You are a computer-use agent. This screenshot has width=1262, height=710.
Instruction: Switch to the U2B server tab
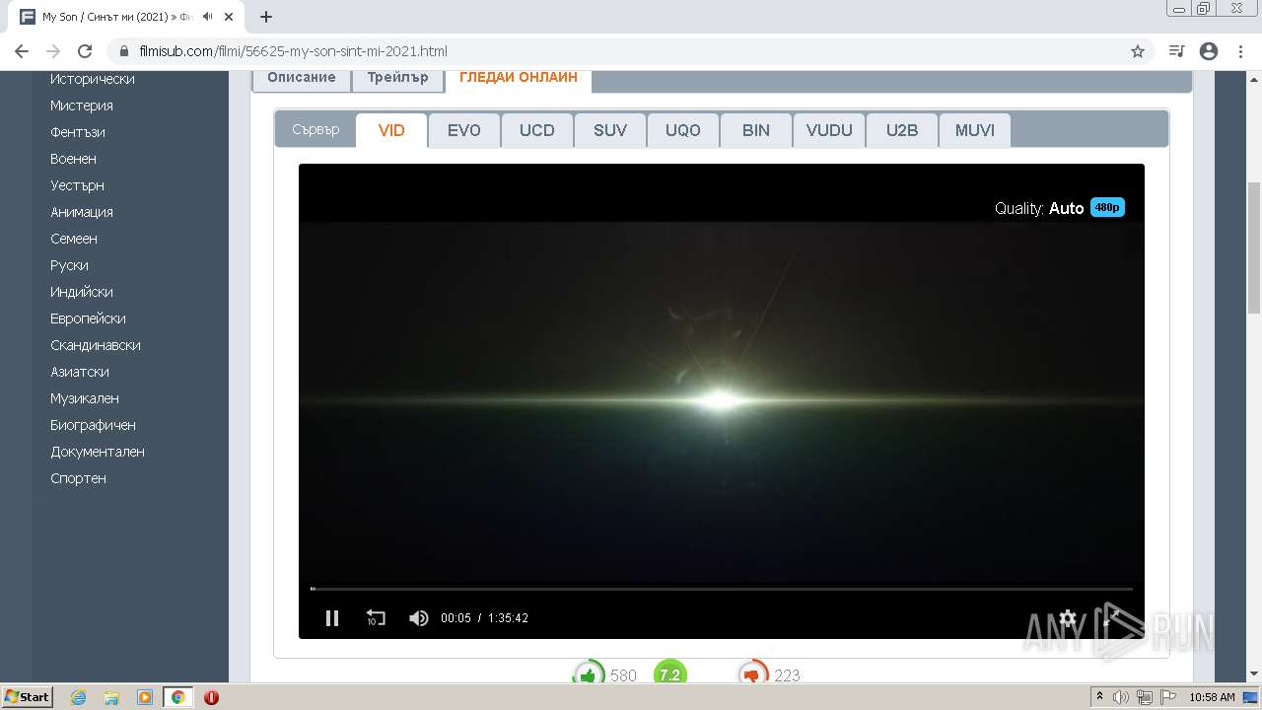(x=902, y=130)
